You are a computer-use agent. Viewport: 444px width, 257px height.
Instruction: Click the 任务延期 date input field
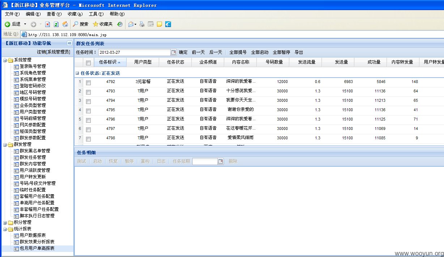pos(205,162)
